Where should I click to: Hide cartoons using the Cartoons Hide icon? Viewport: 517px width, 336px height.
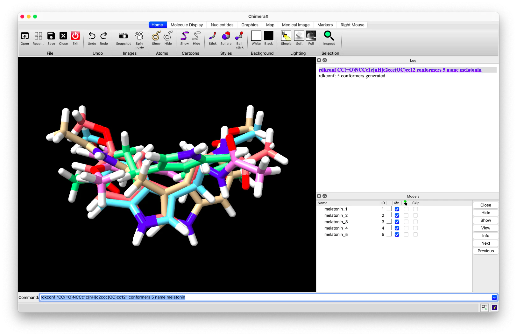click(x=197, y=36)
